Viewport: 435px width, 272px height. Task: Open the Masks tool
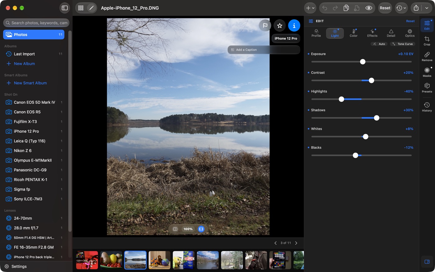427,72
